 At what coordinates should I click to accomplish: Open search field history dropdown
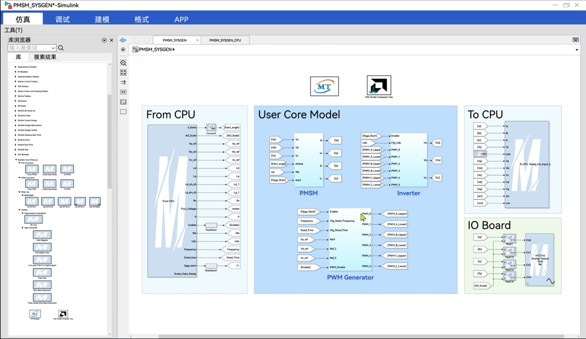53,48
